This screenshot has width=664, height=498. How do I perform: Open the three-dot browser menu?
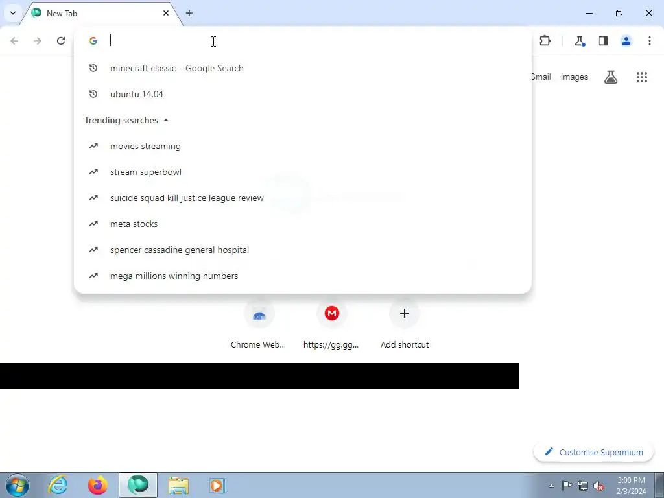650,41
